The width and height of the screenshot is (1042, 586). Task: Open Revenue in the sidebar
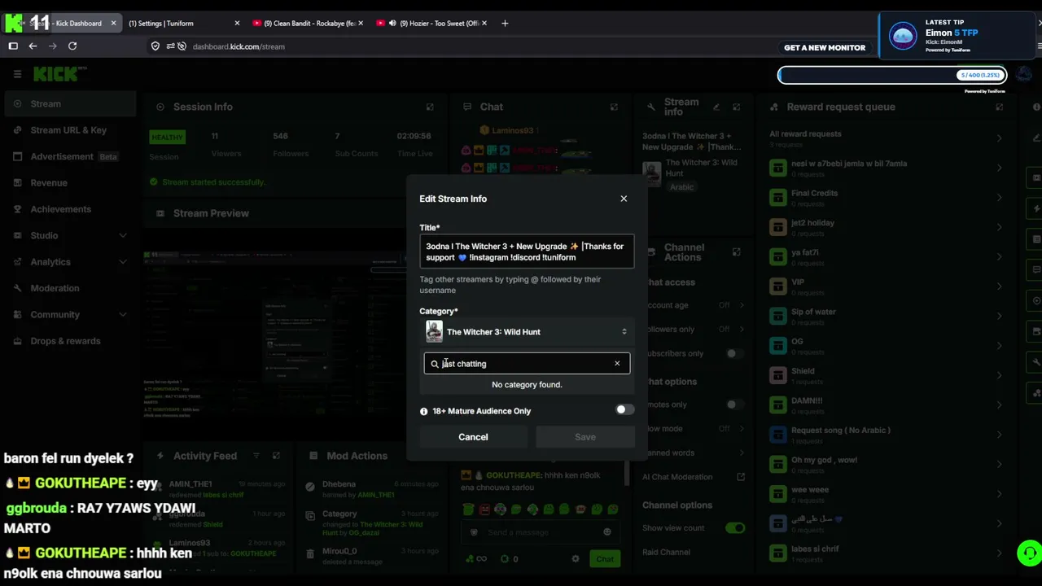click(70, 183)
